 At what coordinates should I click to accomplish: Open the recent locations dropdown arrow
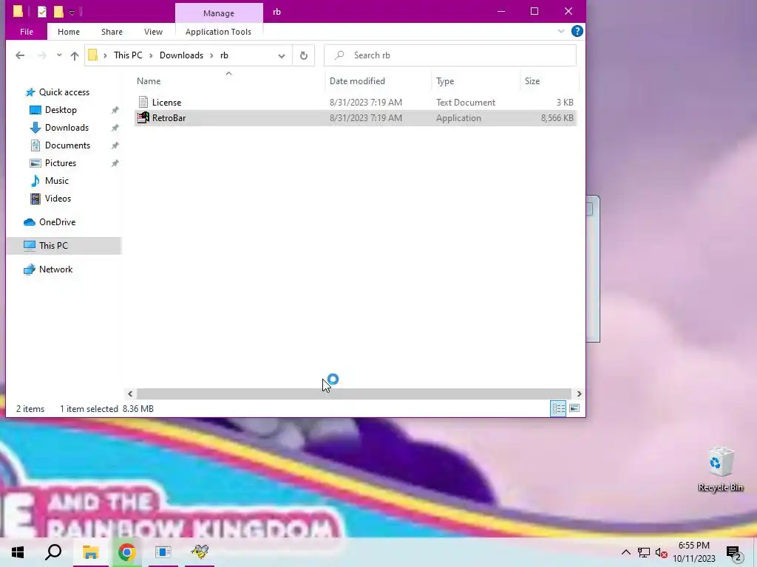tap(59, 55)
